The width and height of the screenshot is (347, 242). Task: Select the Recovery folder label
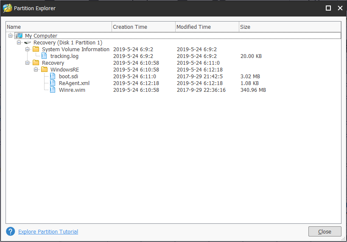pos(53,63)
